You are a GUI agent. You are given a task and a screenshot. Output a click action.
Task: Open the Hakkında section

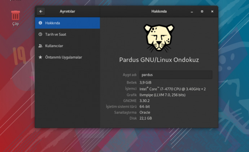67,23
